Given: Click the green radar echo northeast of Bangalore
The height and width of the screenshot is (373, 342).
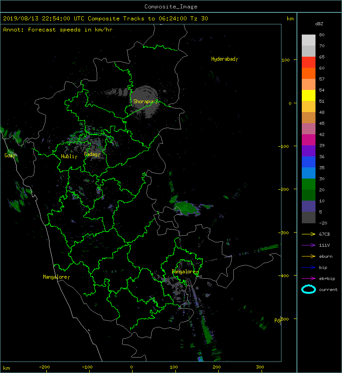Looking at the screenshot, I should 187,208.
